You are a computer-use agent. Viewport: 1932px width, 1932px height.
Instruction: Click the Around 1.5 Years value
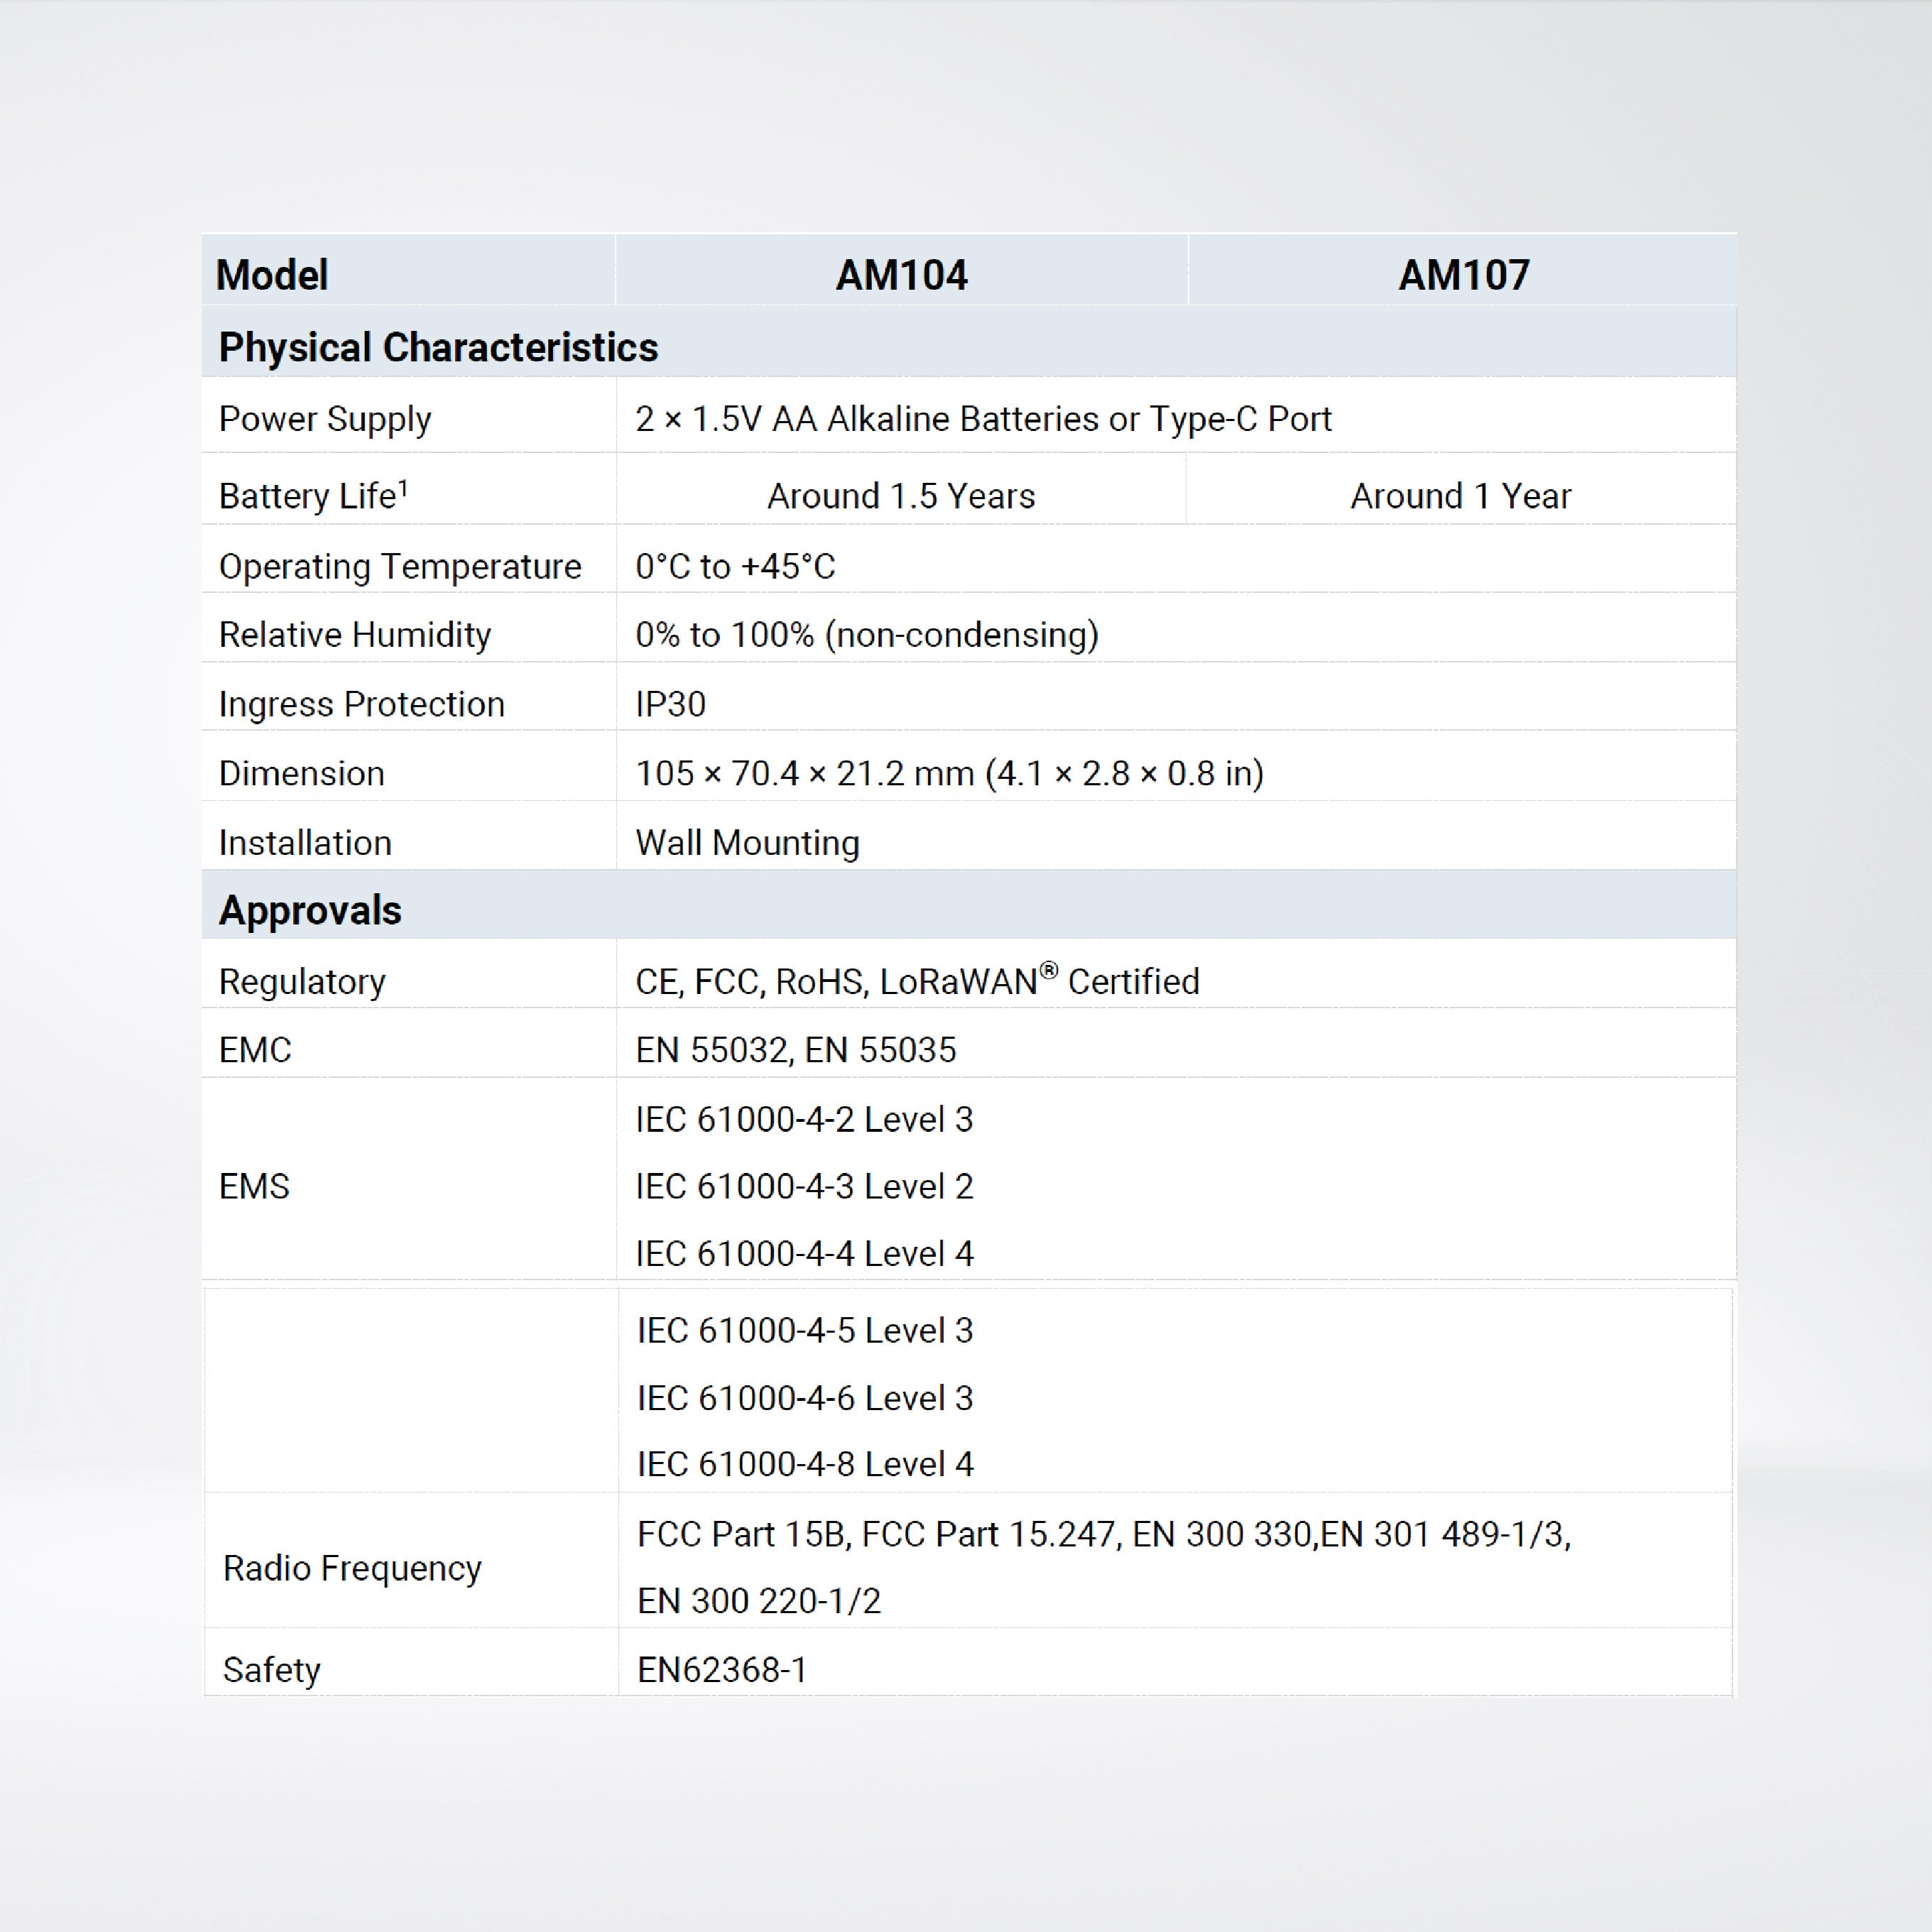(901, 496)
